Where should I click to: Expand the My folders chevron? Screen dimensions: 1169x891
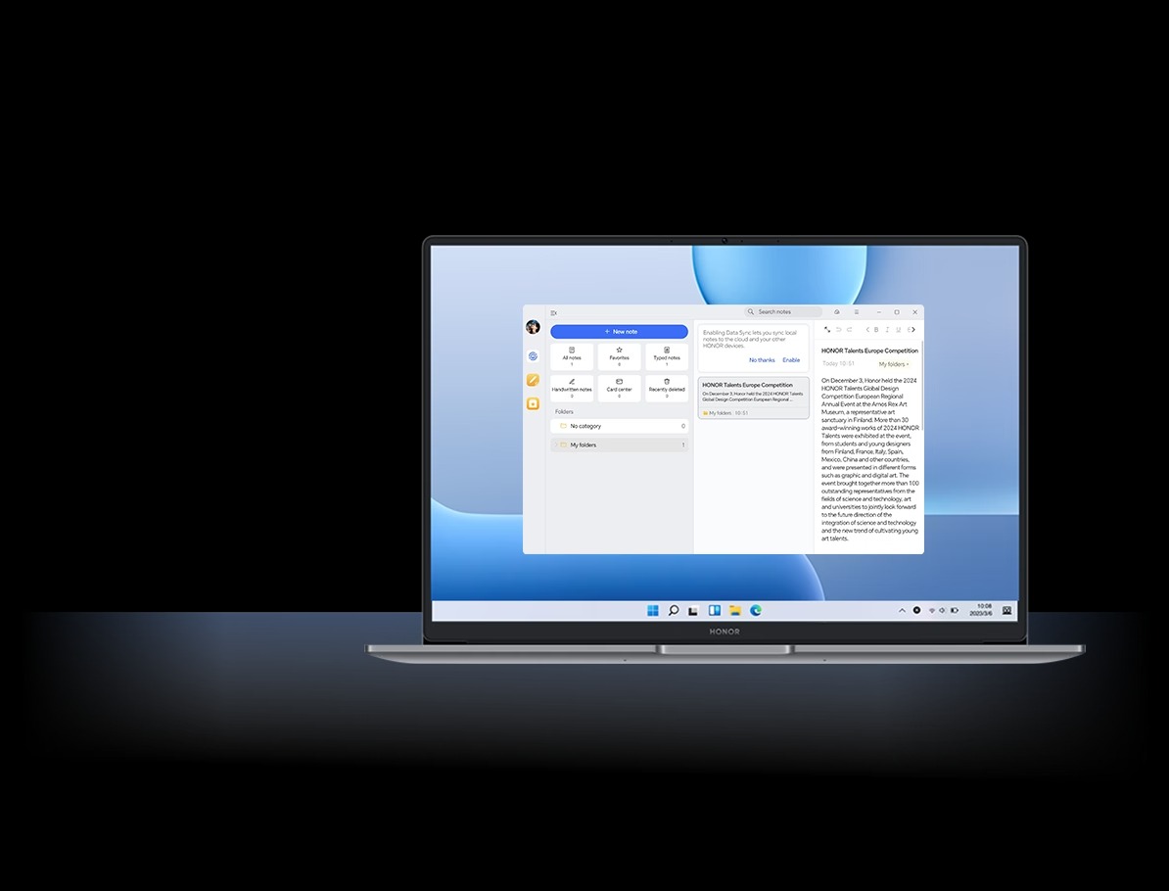(x=555, y=445)
